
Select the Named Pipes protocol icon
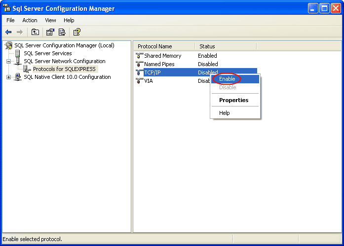click(139, 64)
